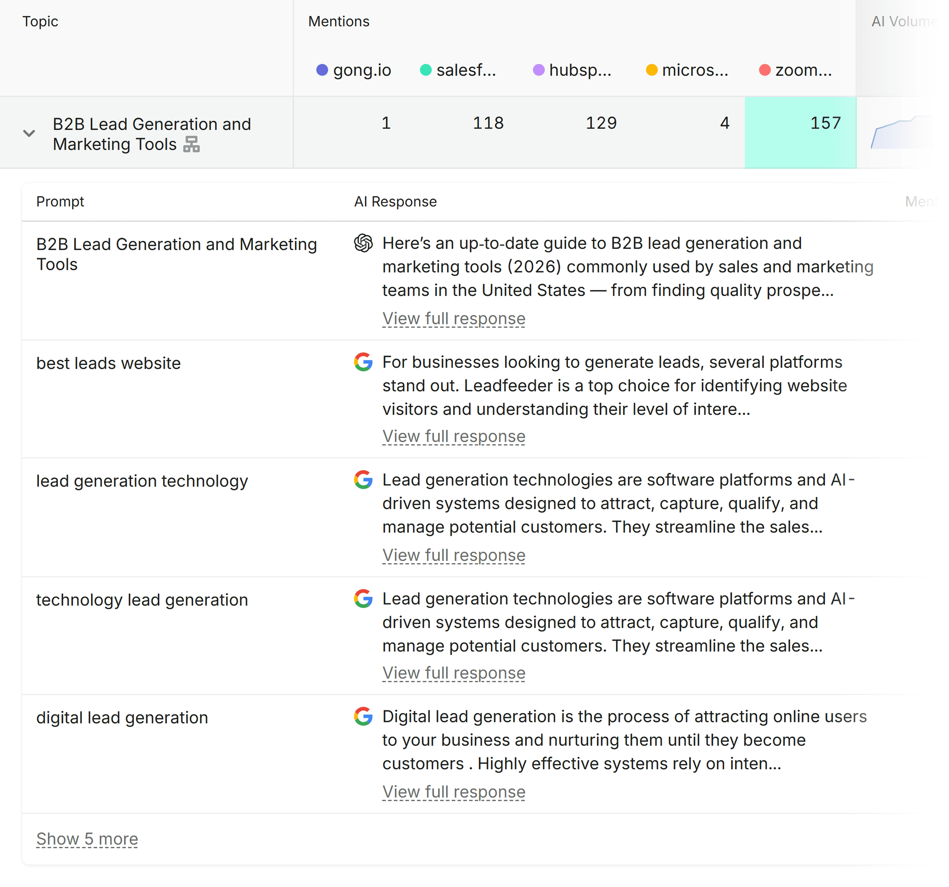949x887 pixels.
Task: Click the AI volume trend sparkline chart
Action: [902, 132]
